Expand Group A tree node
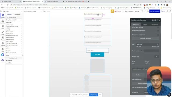 click(x=6, y=49)
